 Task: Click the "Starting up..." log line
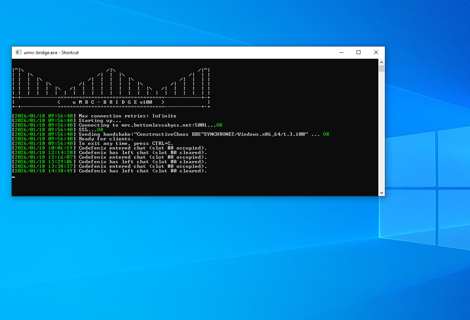pyautogui.click(x=100, y=121)
